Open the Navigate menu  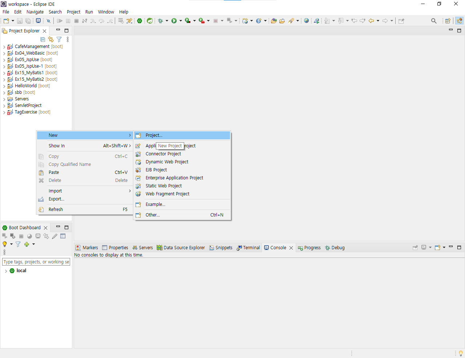click(35, 12)
